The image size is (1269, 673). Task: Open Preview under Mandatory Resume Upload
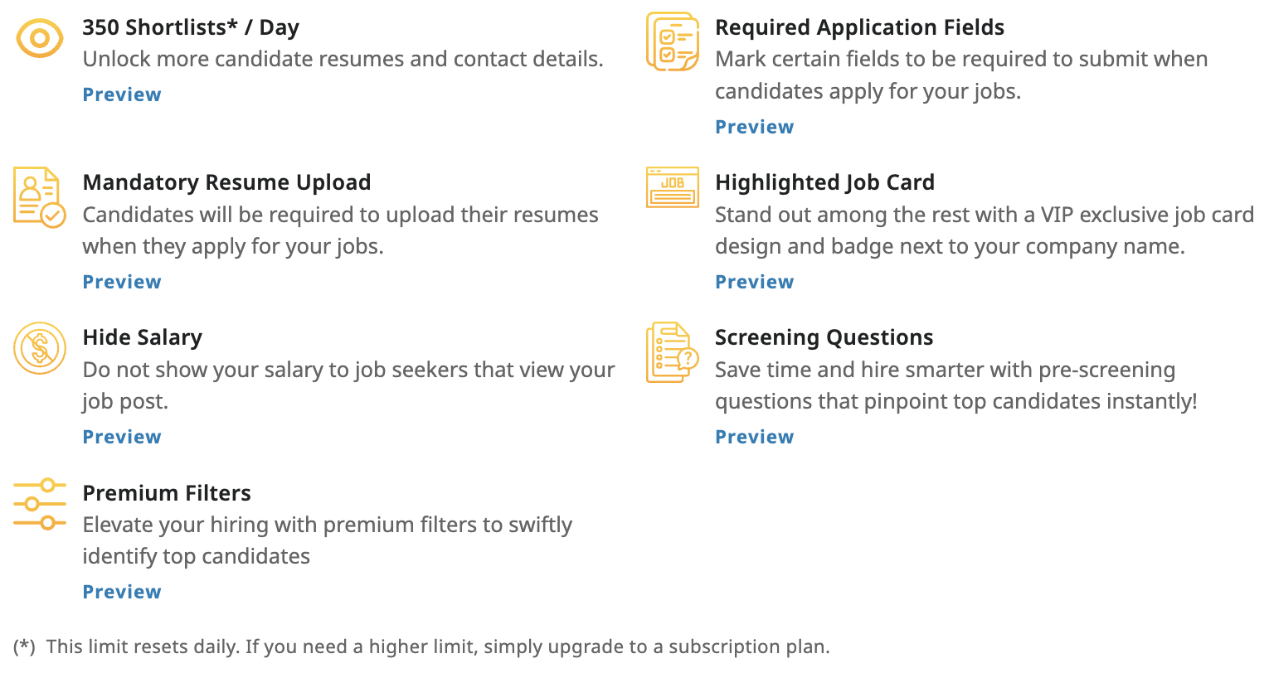point(122,282)
